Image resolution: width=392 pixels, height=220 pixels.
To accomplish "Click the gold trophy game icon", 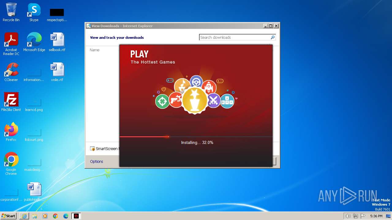I will [x=195, y=100].
